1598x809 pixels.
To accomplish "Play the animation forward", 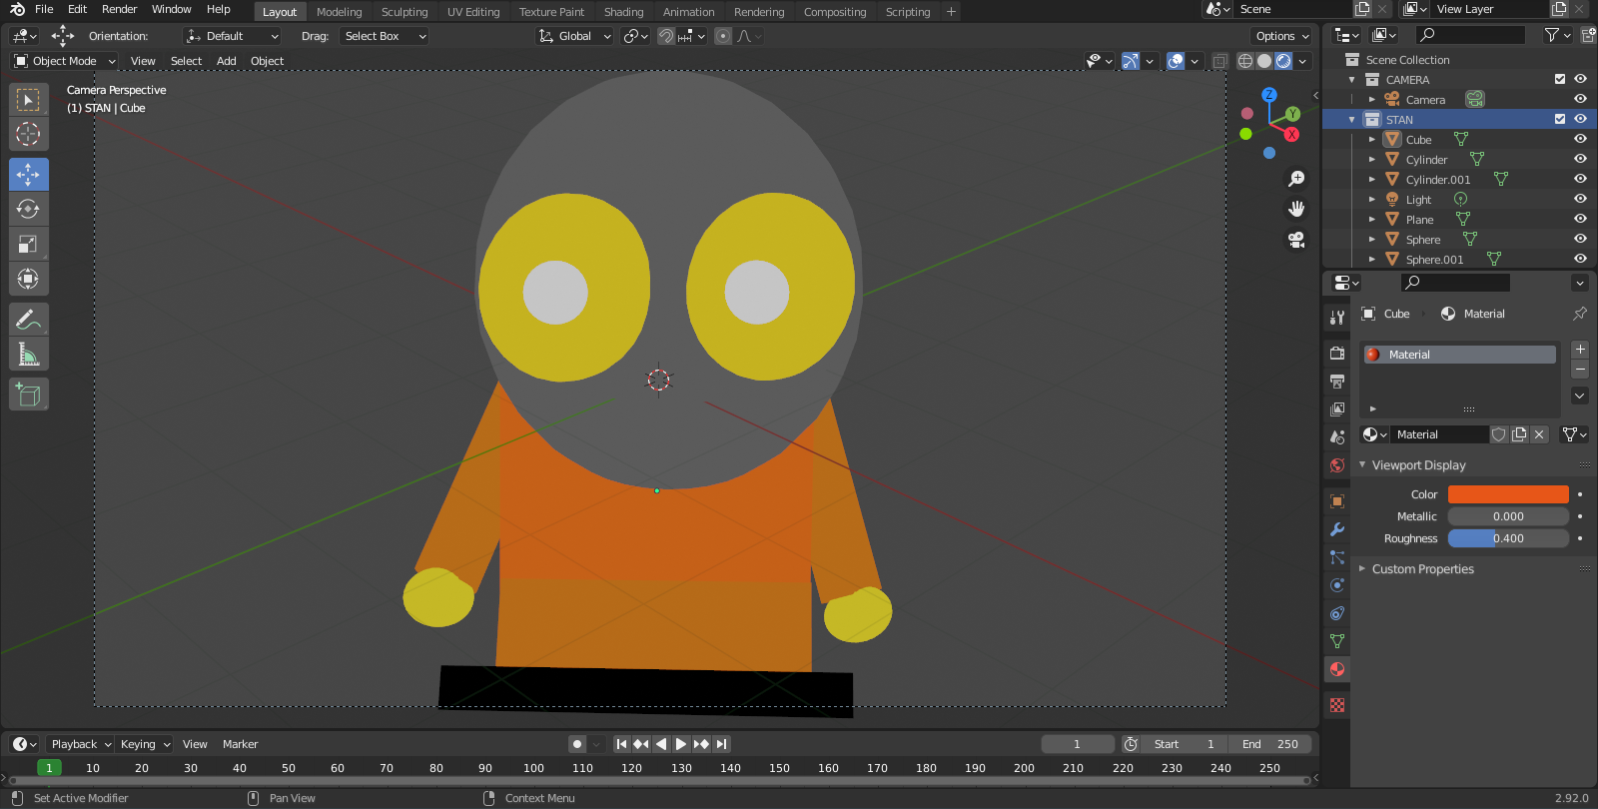I will 681,744.
